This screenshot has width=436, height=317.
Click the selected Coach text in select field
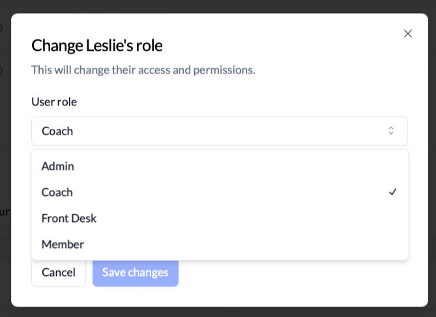pyautogui.click(x=57, y=131)
